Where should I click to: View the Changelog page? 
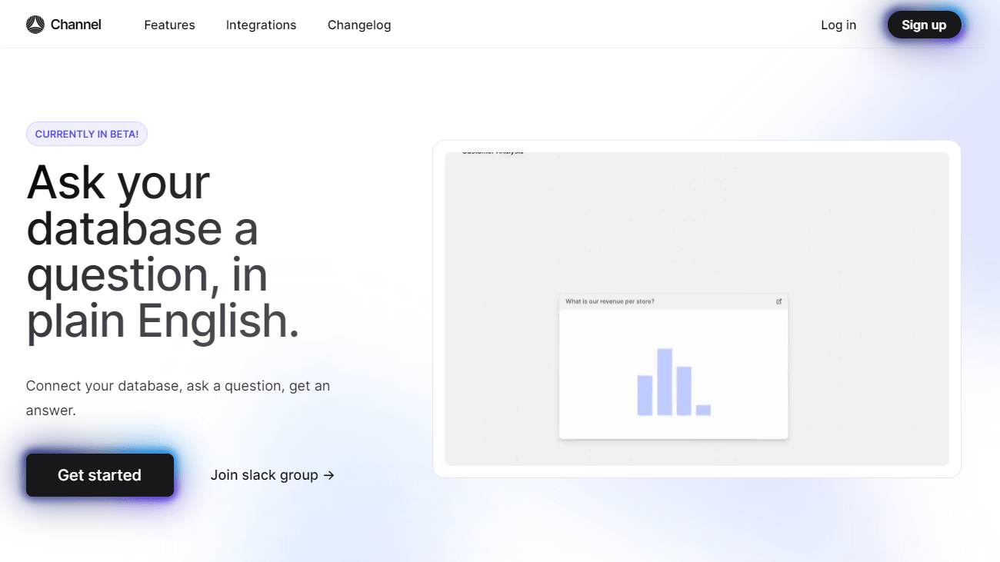pyautogui.click(x=359, y=25)
